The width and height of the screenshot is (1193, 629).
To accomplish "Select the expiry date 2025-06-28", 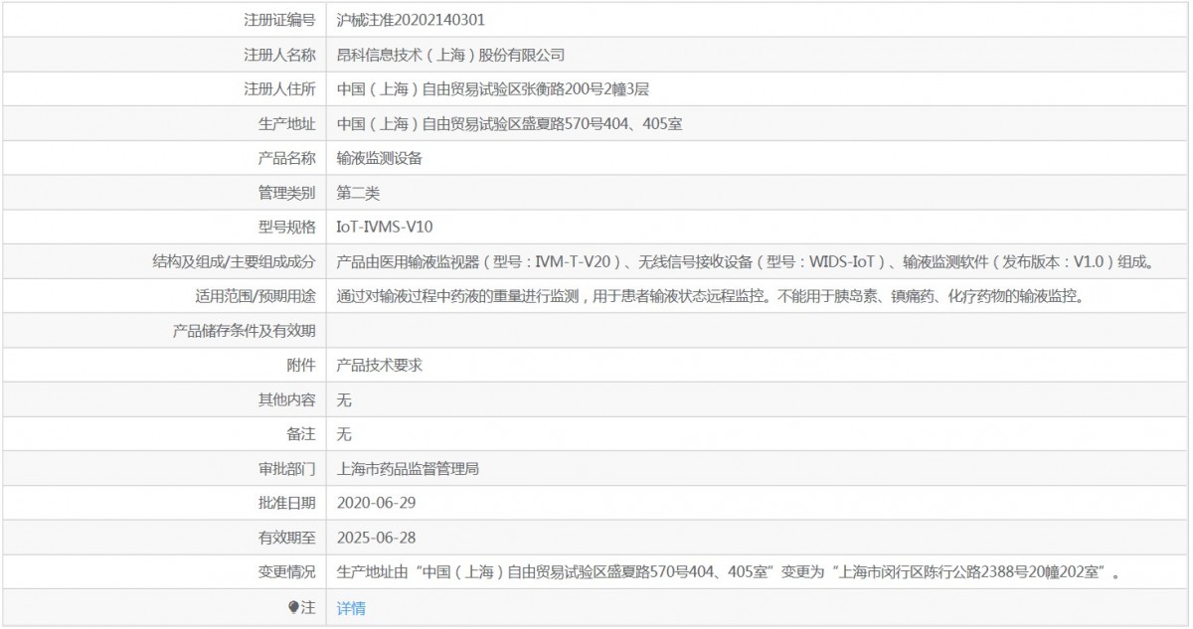I will pos(376,538).
